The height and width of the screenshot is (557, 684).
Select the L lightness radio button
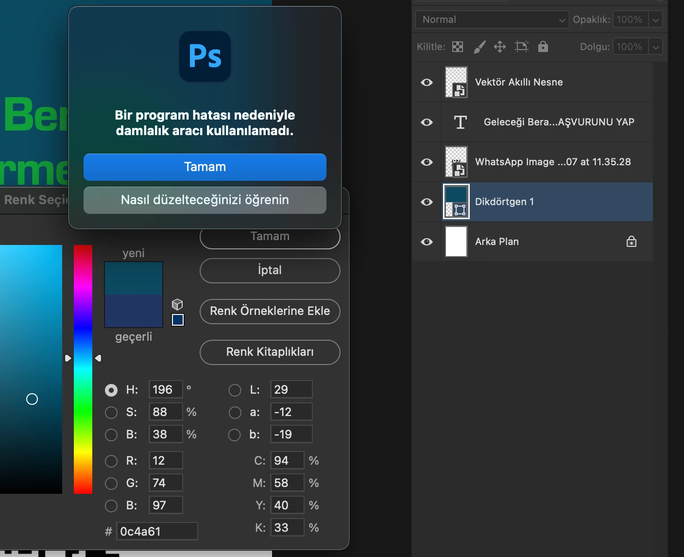pos(235,390)
